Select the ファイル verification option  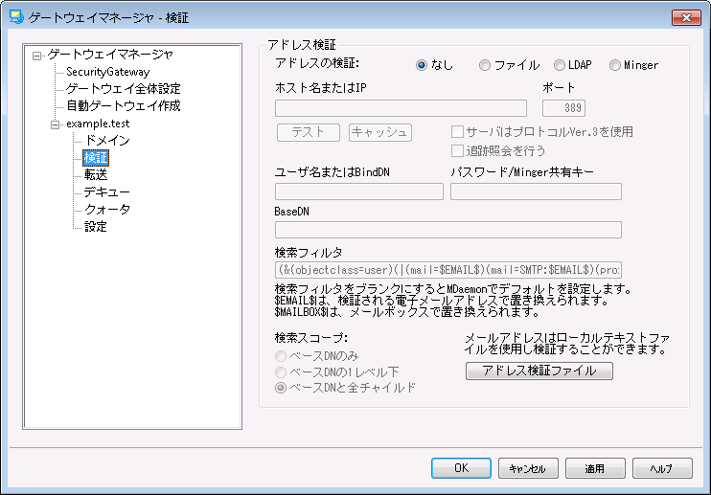485,65
